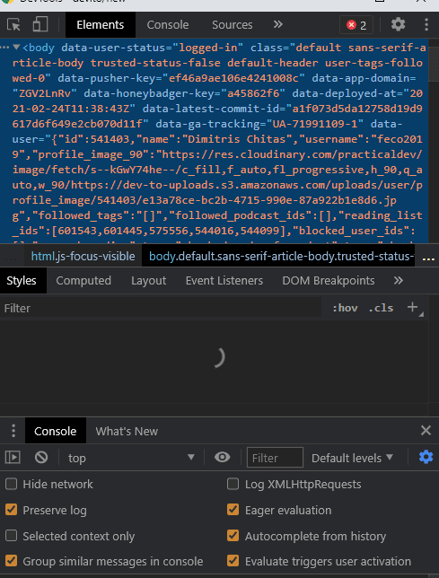This screenshot has height=578, width=439.
Task: Open the Default levels dropdown
Action: click(x=353, y=458)
